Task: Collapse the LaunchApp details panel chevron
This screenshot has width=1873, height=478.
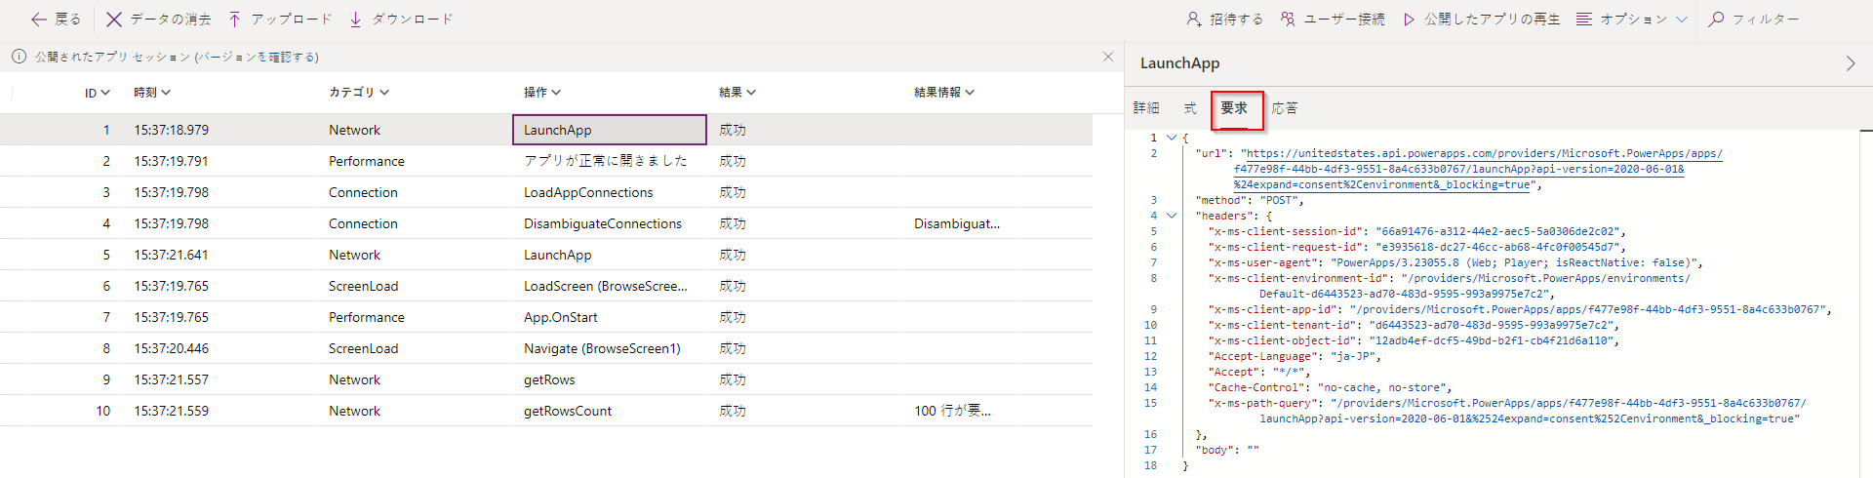Action: pyautogui.click(x=1851, y=63)
